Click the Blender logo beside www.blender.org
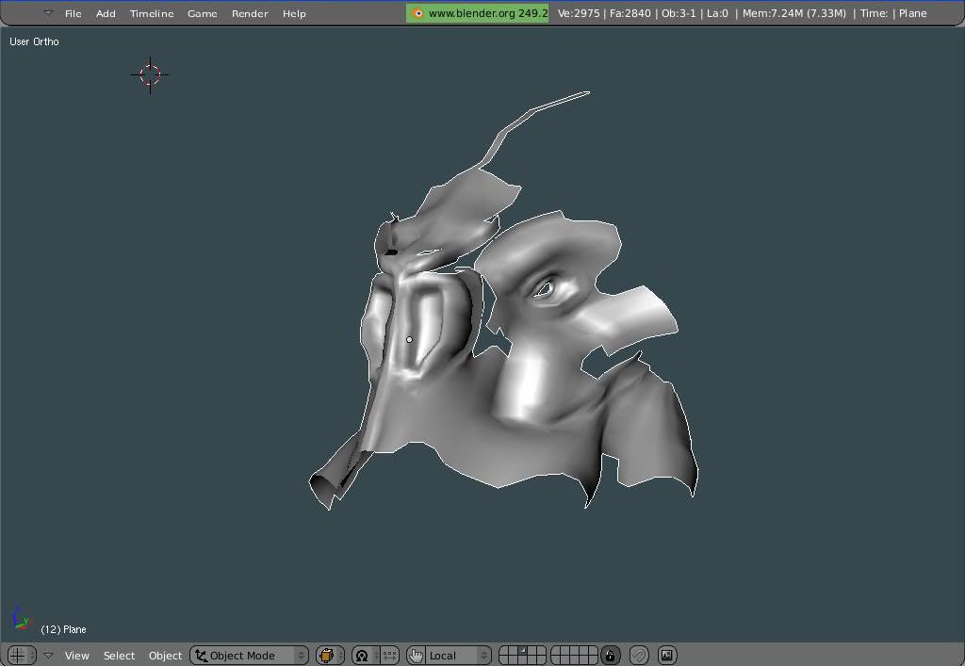The width and height of the screenshot is (965, 666). (417, 13)
